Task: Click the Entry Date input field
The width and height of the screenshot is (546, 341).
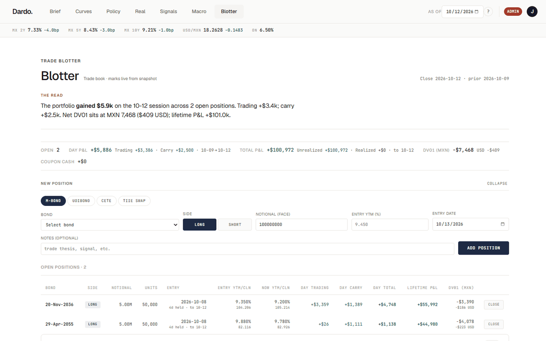Action: point(470,224)
